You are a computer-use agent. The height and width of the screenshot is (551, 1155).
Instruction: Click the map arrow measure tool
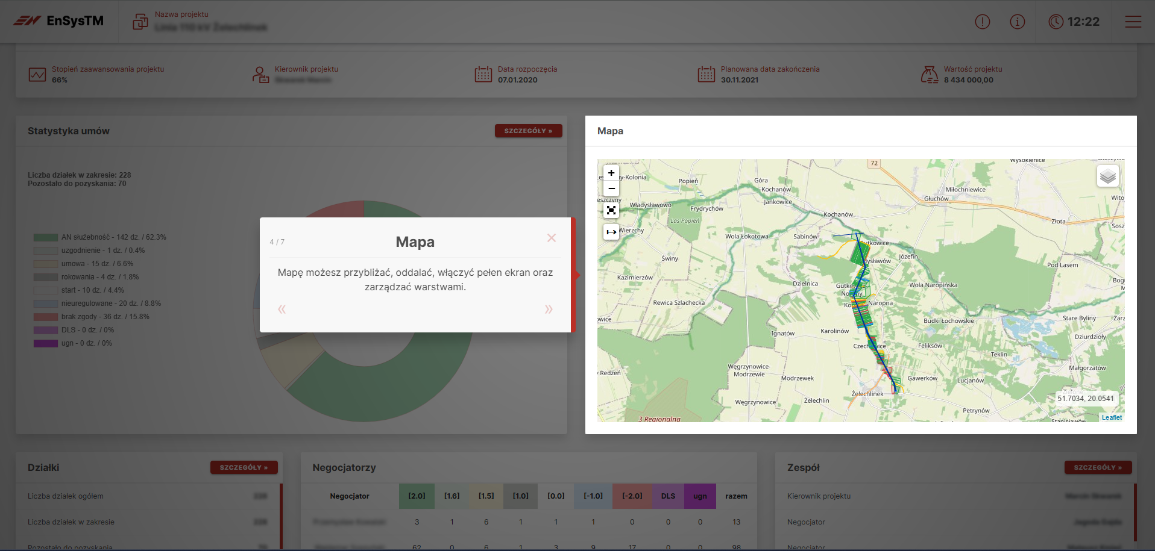(x=611, y=232)
